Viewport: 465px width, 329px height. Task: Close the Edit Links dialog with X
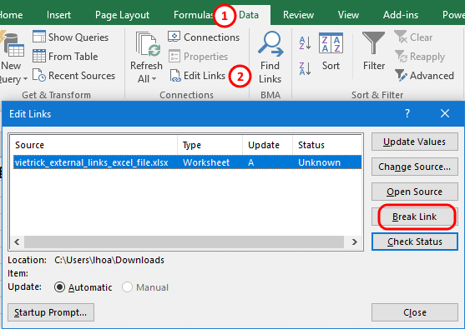[445, 113]
